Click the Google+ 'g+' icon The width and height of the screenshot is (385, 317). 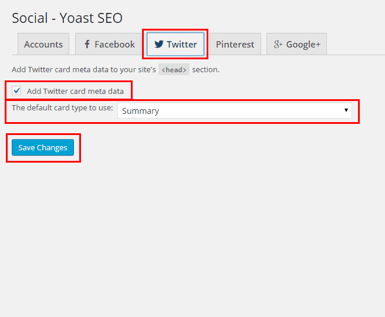point(278,45)
